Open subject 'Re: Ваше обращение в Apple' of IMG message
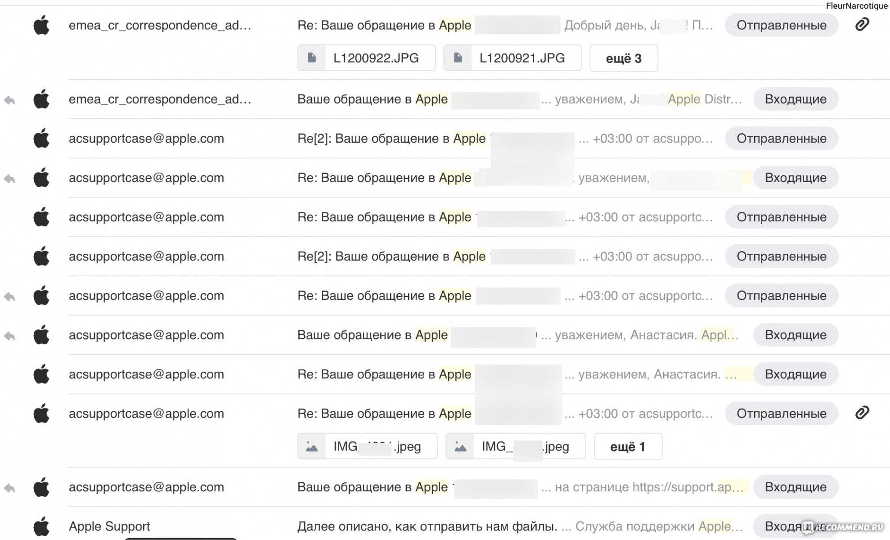 tap(384, 414)
